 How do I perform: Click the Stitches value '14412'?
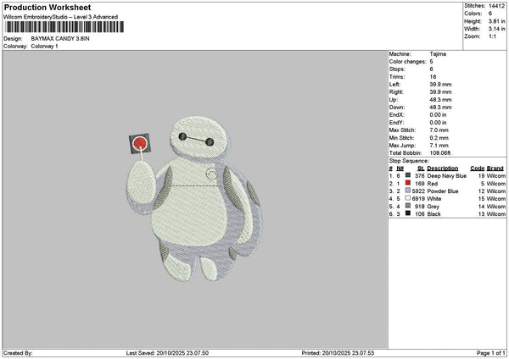(x=496, y=6)
